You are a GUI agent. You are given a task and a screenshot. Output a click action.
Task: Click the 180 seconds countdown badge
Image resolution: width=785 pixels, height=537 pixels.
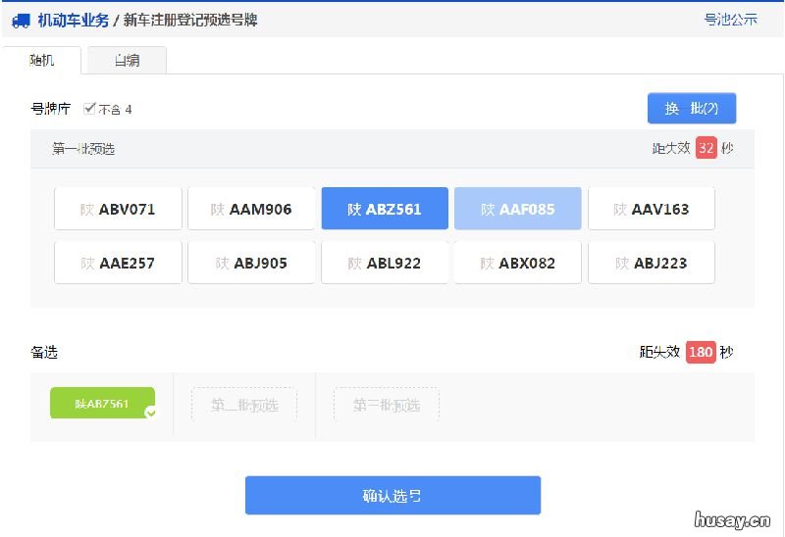click(701, 352)
